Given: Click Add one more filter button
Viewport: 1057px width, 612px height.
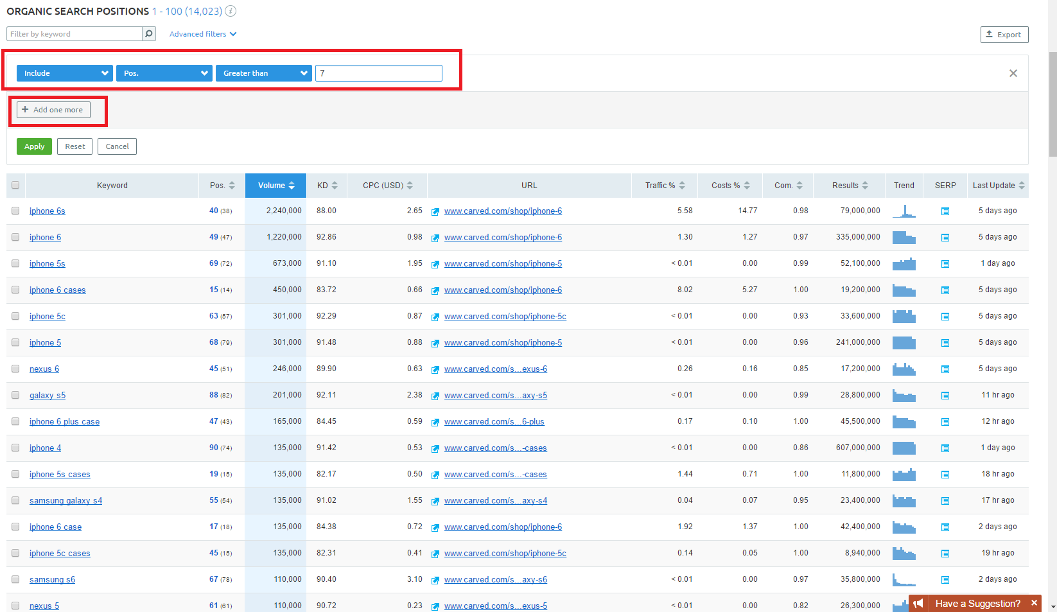Looking at the screenshot, I should [53, 110].
